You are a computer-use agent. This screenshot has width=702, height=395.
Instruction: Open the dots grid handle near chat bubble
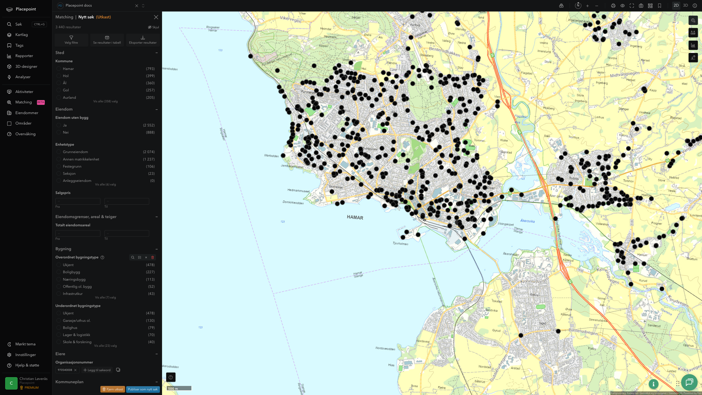coord(678,383)
